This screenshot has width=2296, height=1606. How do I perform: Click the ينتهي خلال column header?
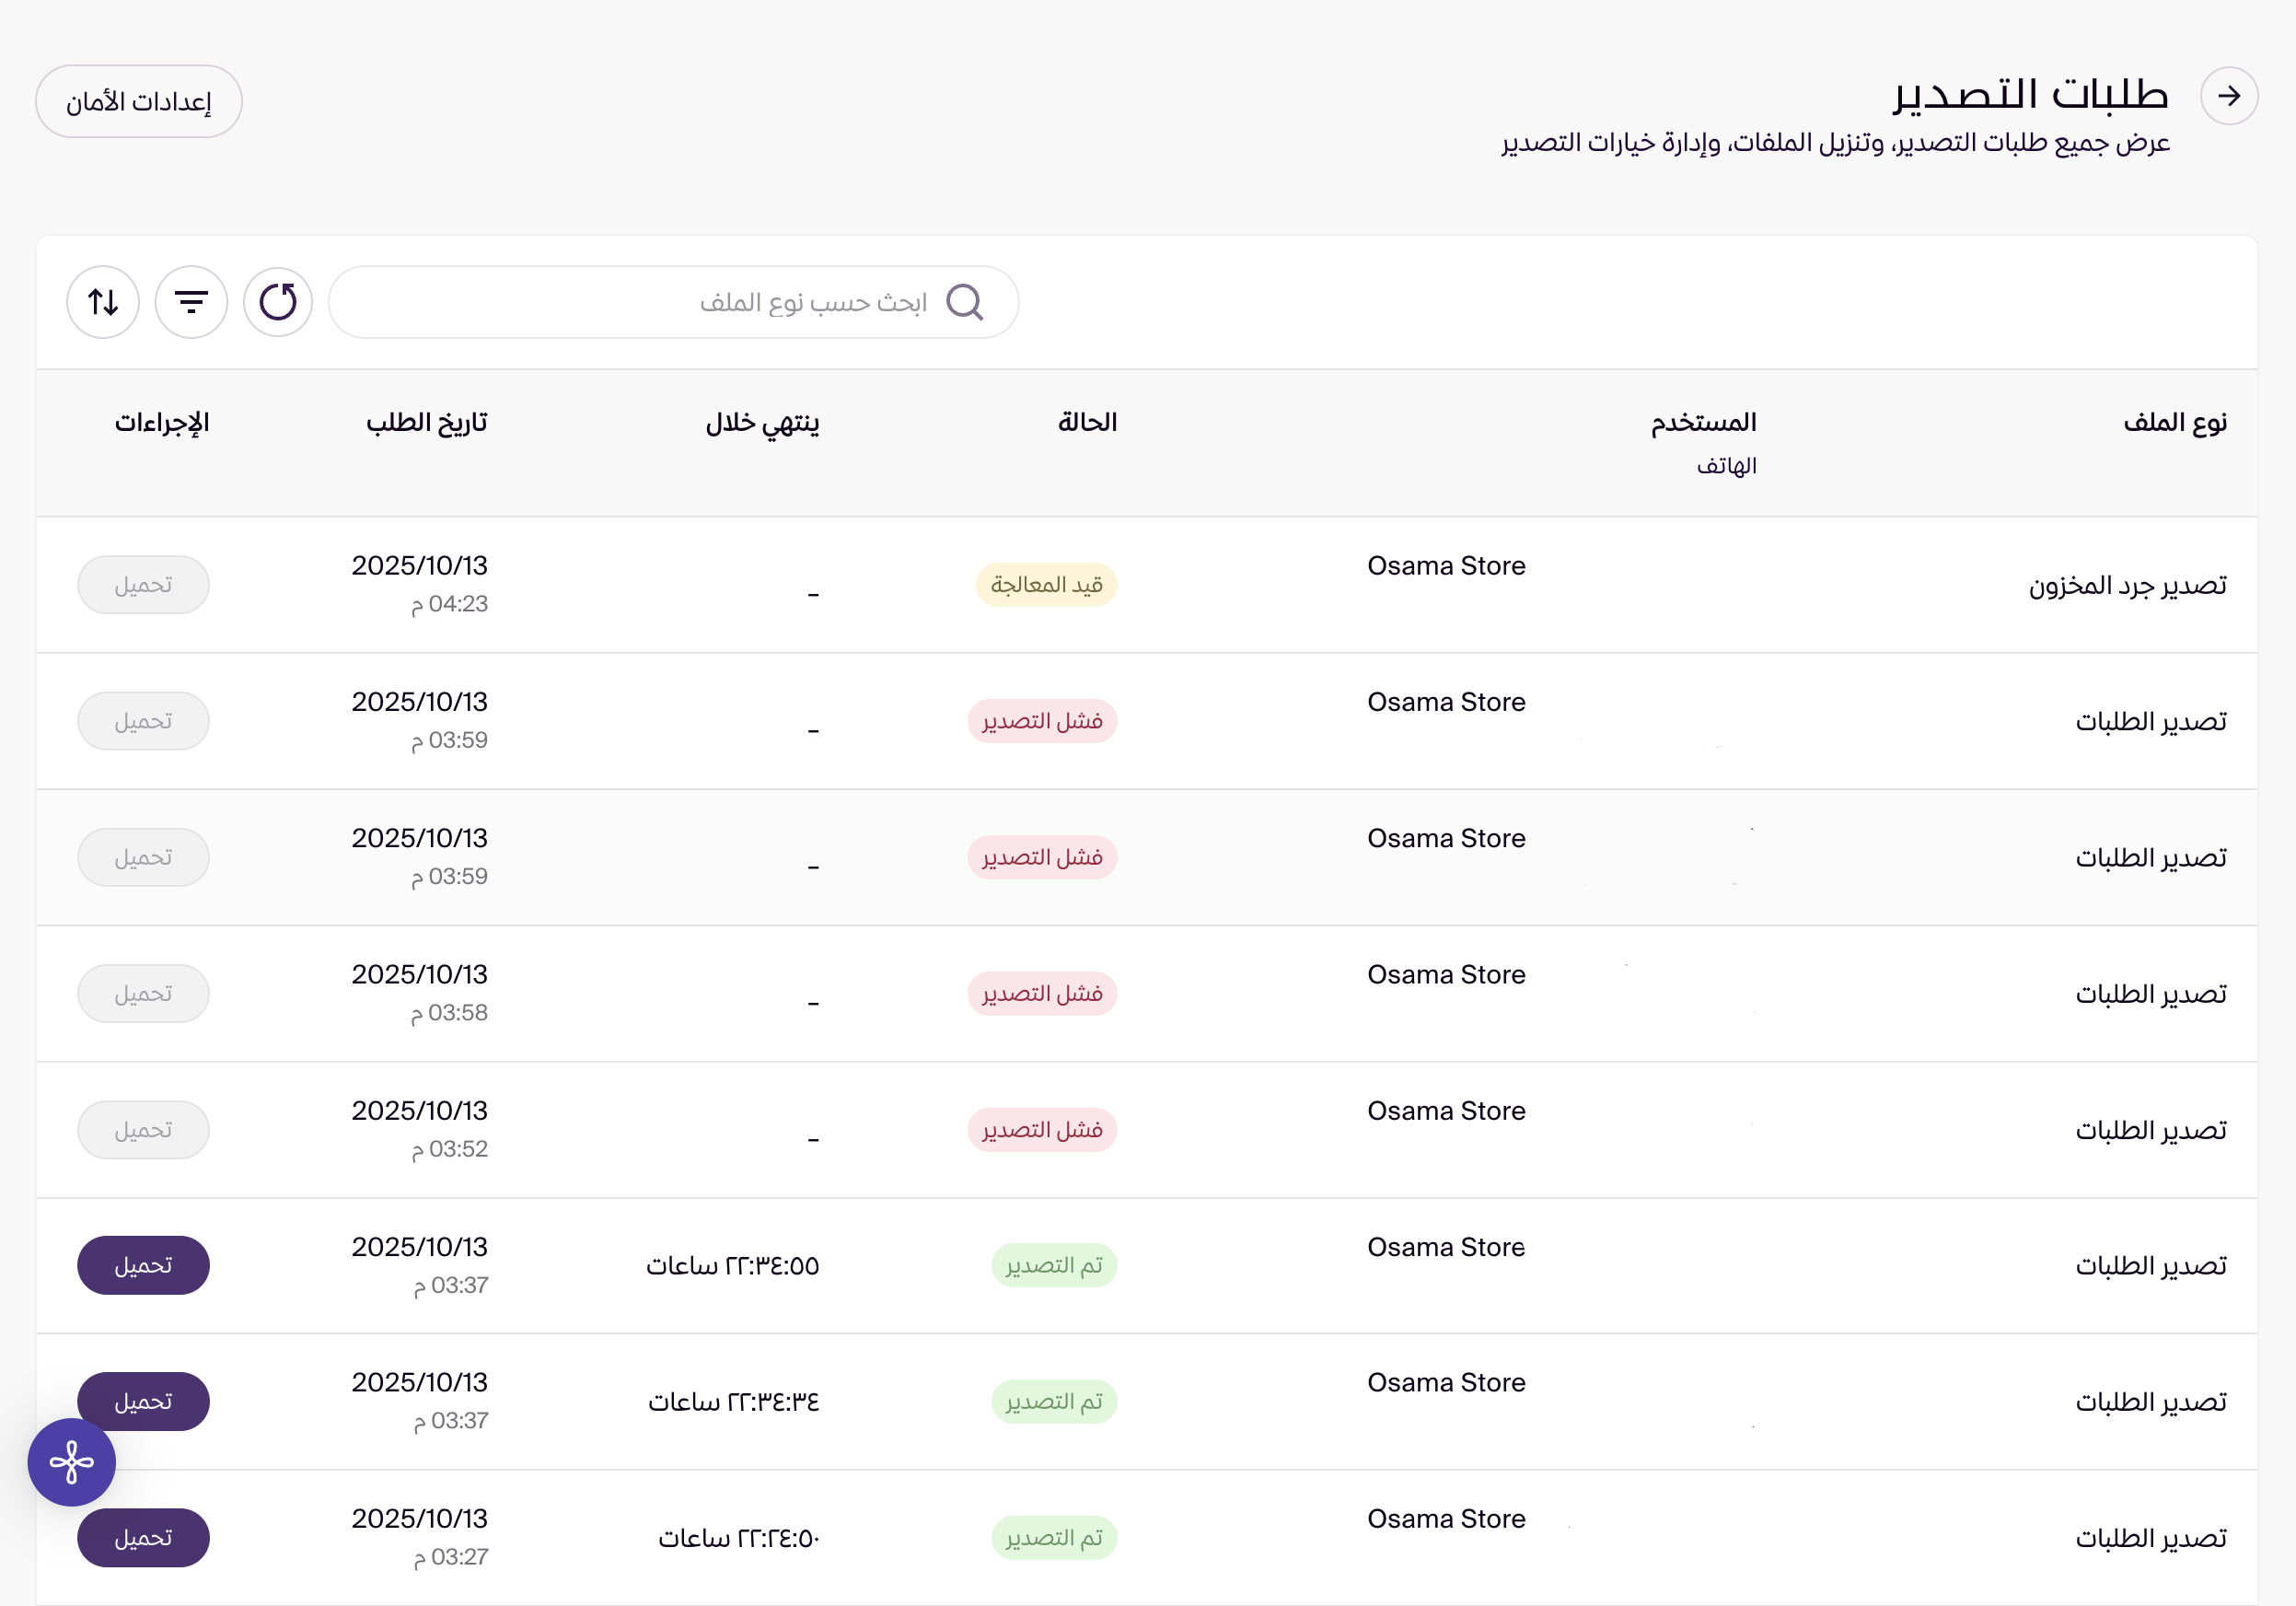762,422
